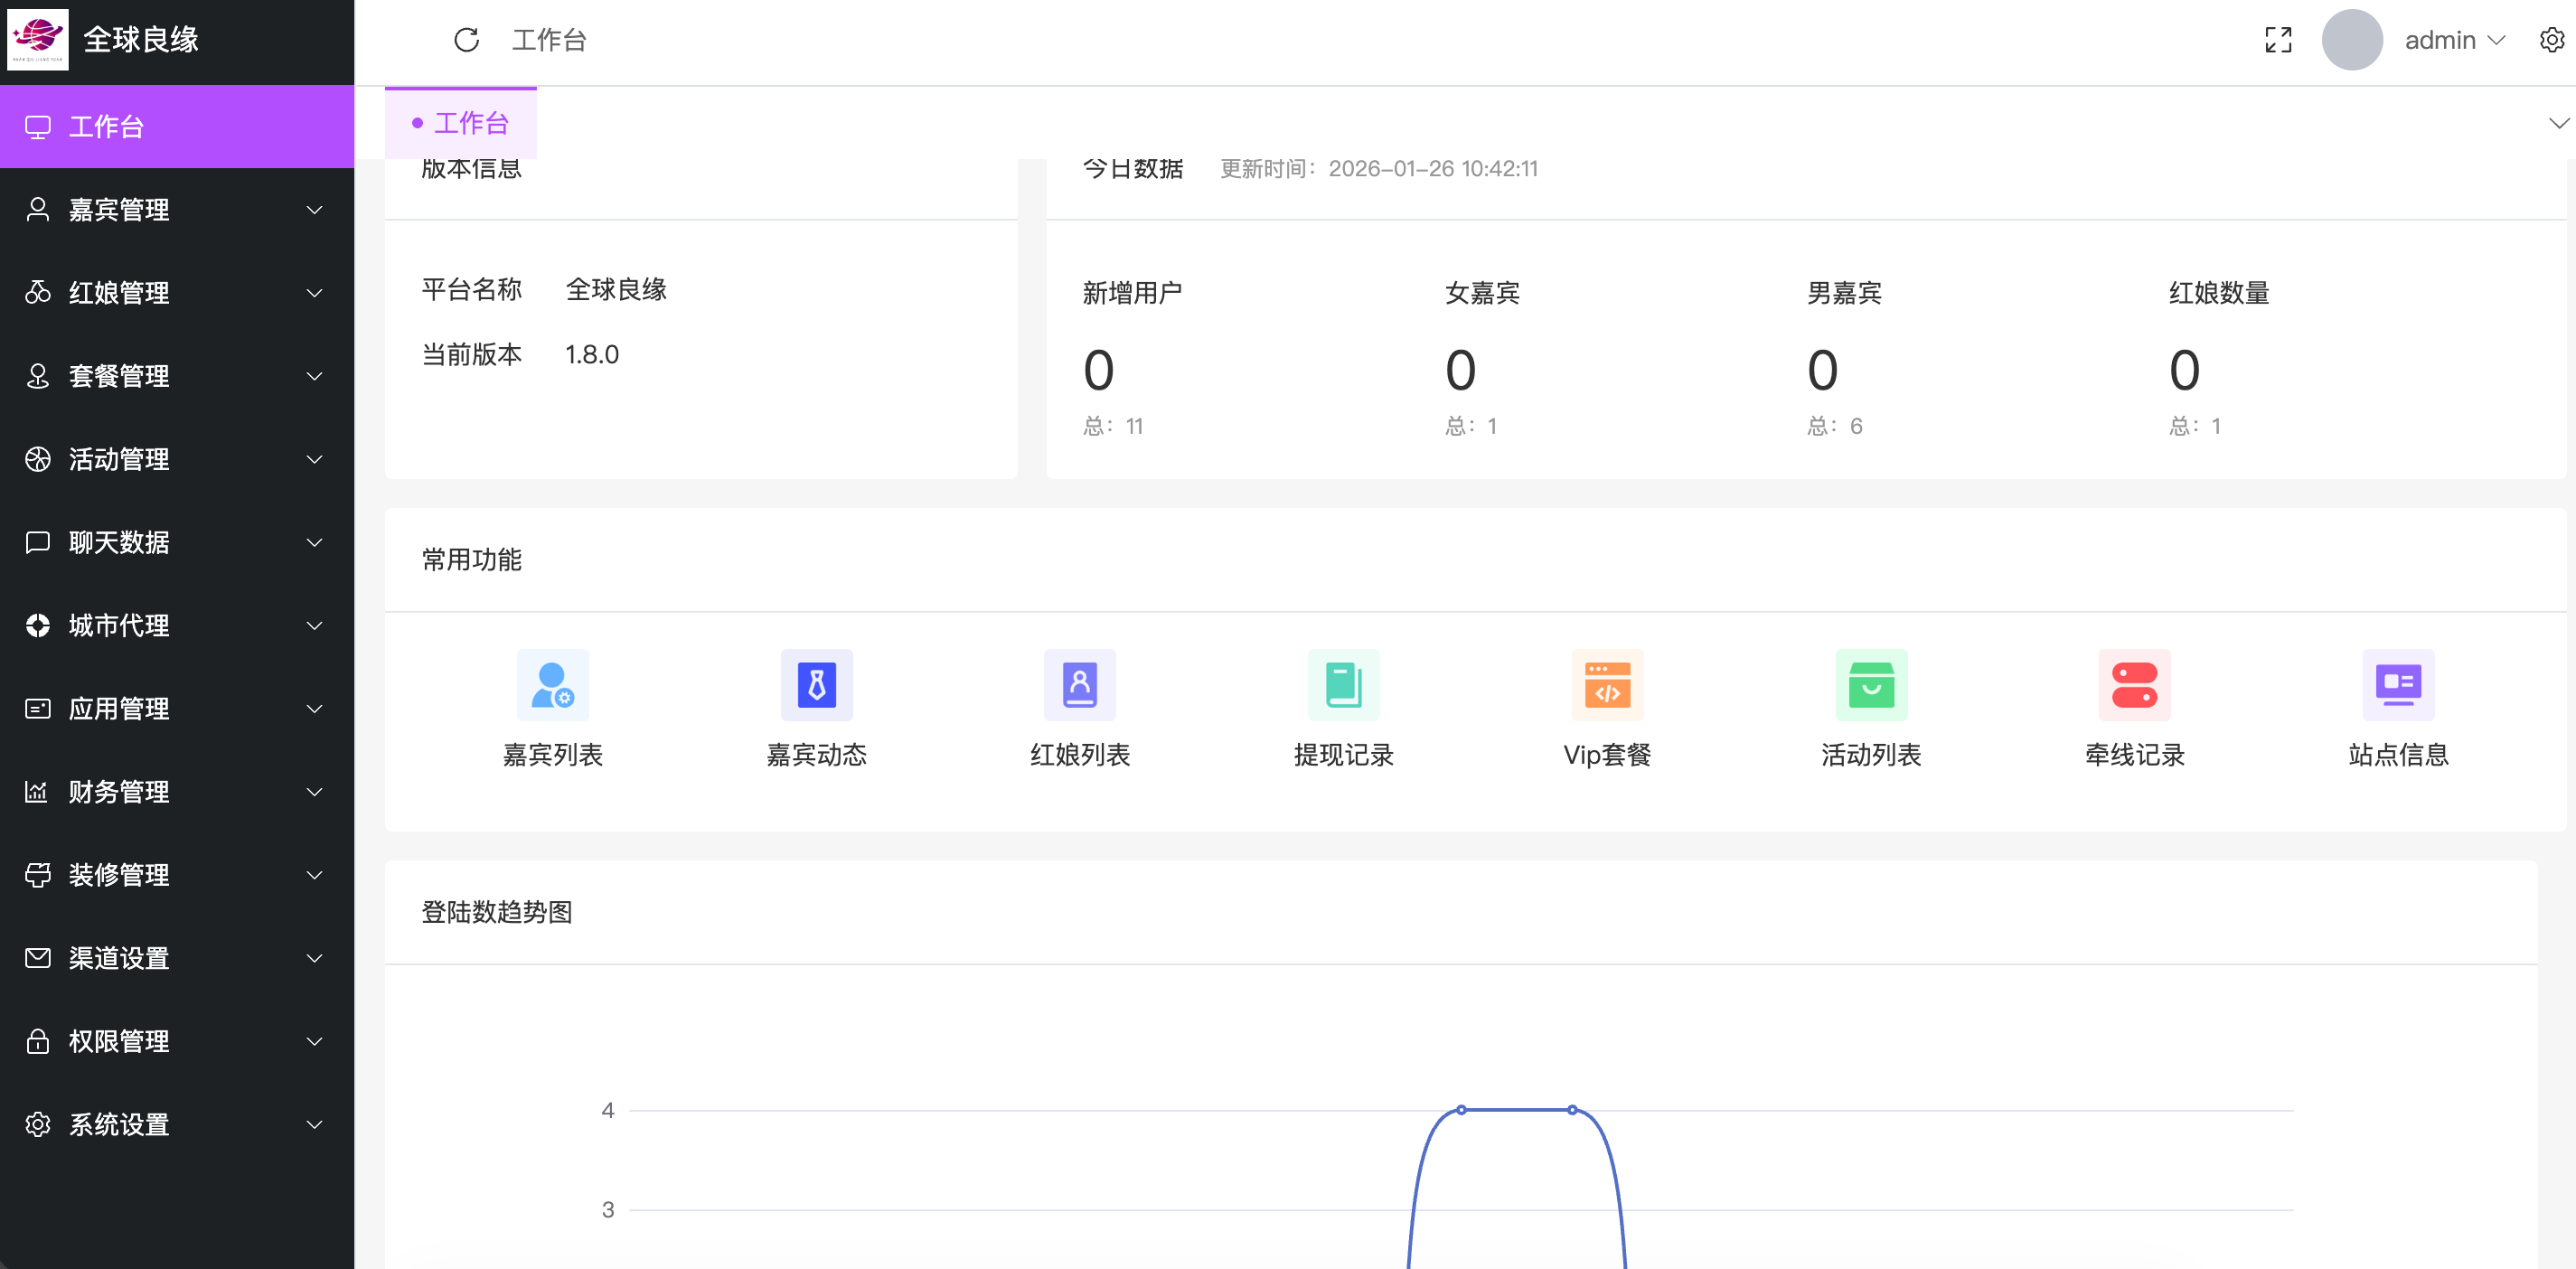Enter fullscreen mode via the expand icon
The width and height of the screenshot is (2576, 1269).
2278,40
